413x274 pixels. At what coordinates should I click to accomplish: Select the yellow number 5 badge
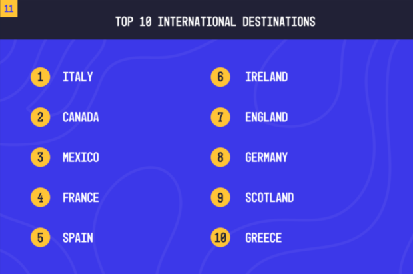point(40,237)
